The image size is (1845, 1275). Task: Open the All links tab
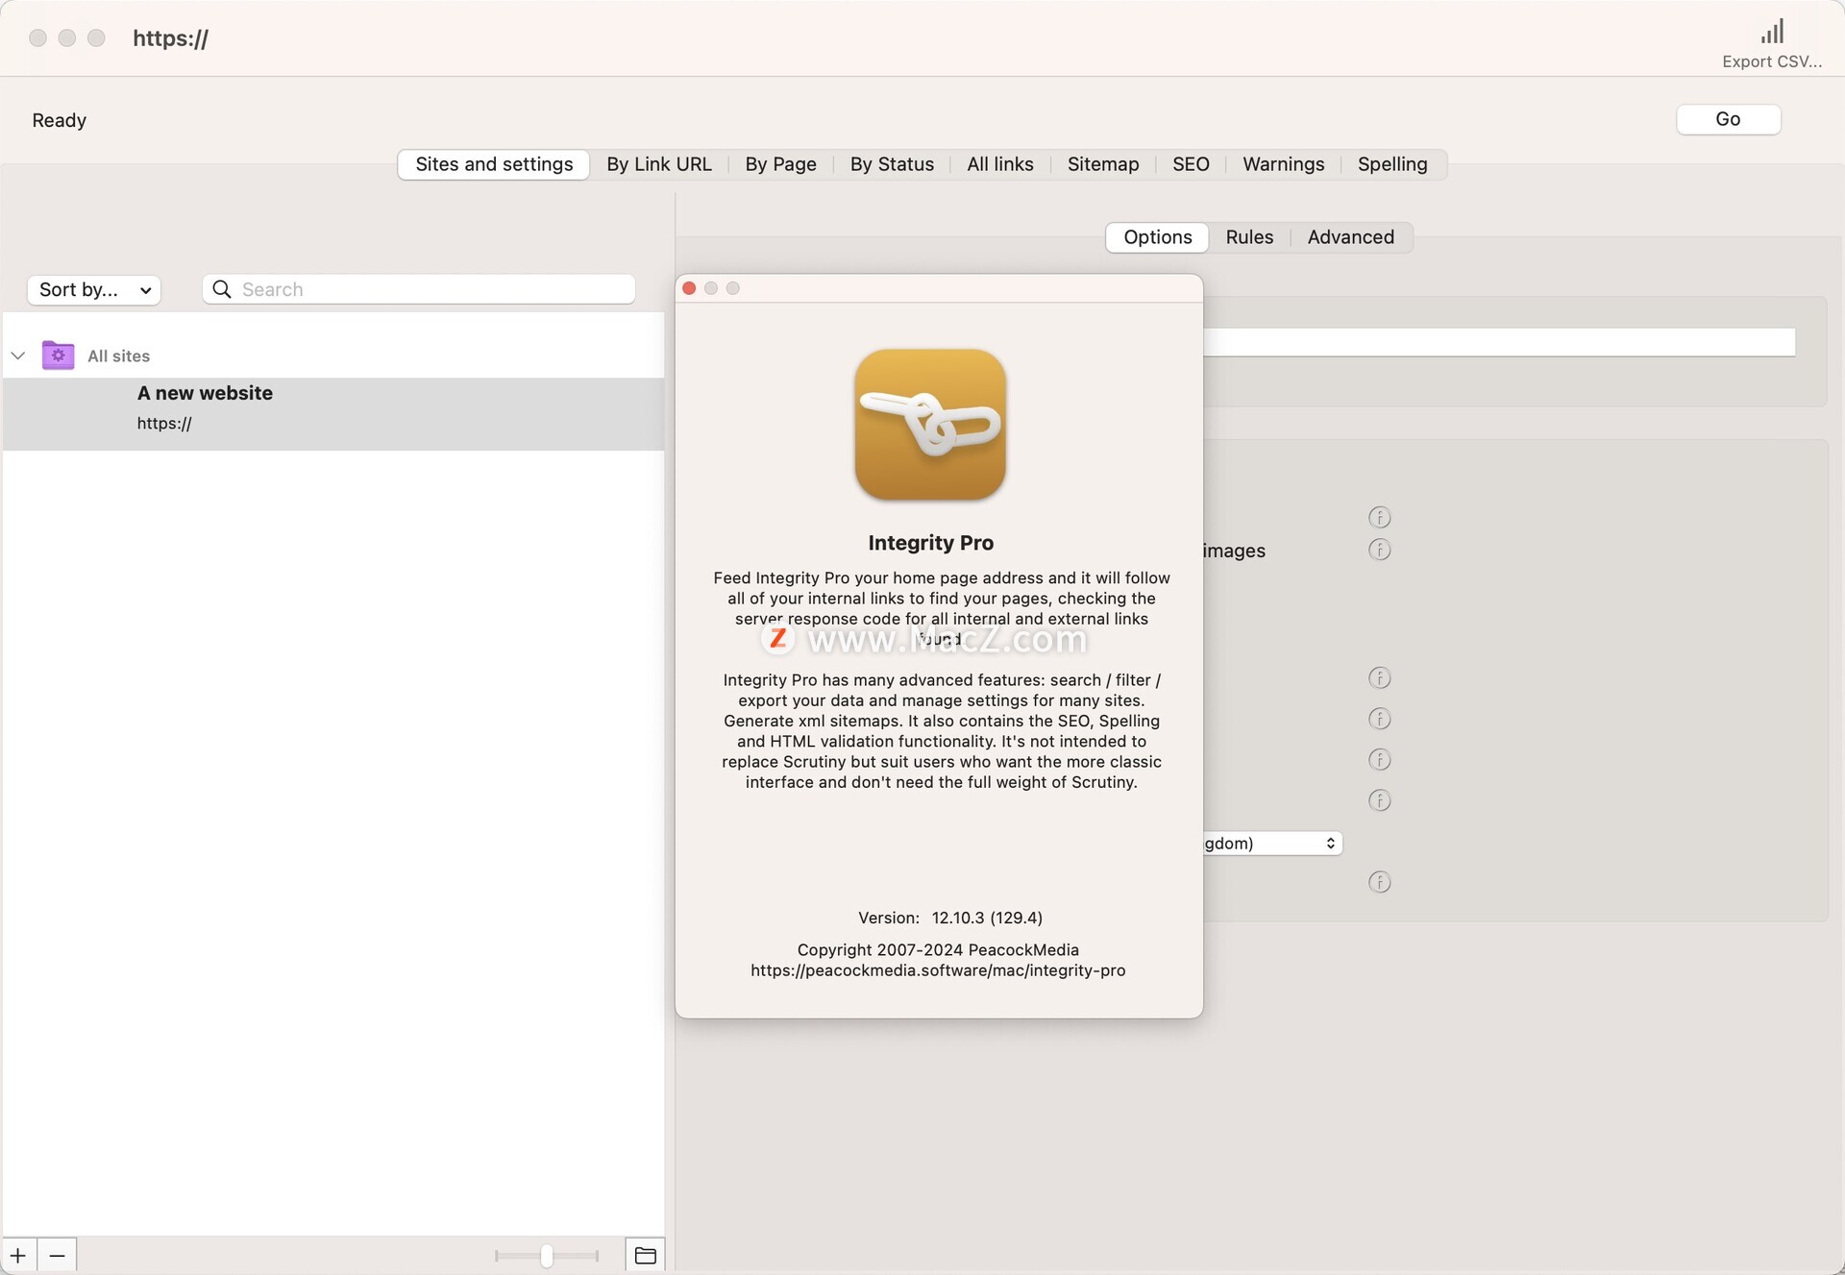pos(1000,164)
